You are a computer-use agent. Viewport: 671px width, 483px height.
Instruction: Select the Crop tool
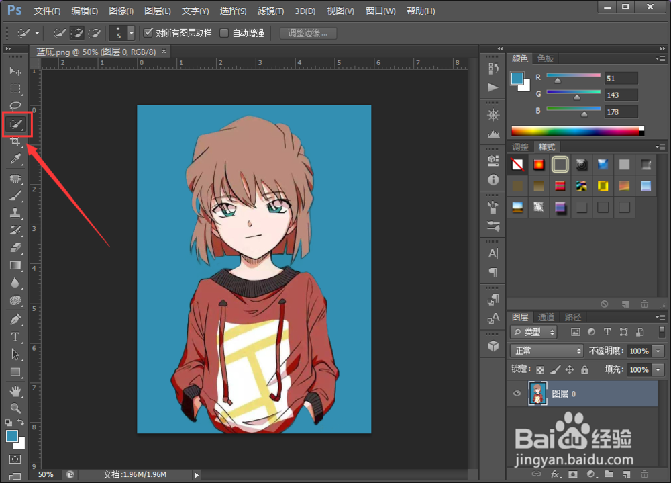pyautogui.click(x=15, y=142)
